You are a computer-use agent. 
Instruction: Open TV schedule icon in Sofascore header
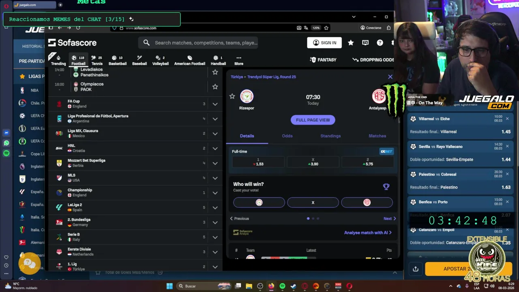pos(365,43)
